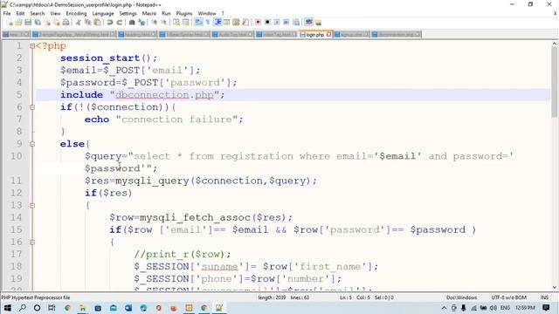Collapse the if block fold on line 6
Image resolution: width=559 pixels, height=314 pixels.
point(32,107)
